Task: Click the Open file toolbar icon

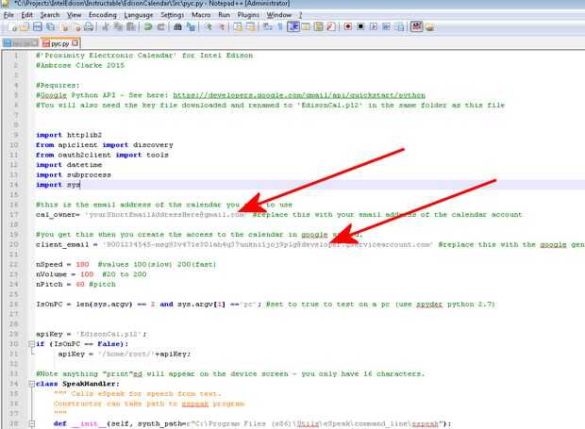Action: coord(25,26)
